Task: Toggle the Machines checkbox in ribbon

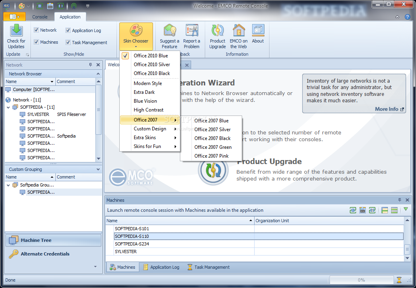Action: coord(37,42)
